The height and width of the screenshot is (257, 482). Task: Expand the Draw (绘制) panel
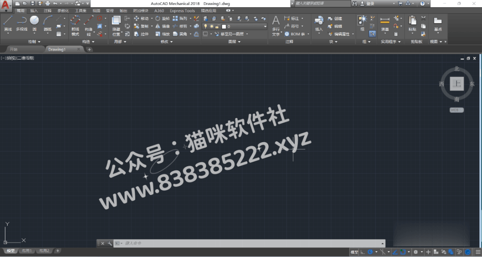pos(34,42)
